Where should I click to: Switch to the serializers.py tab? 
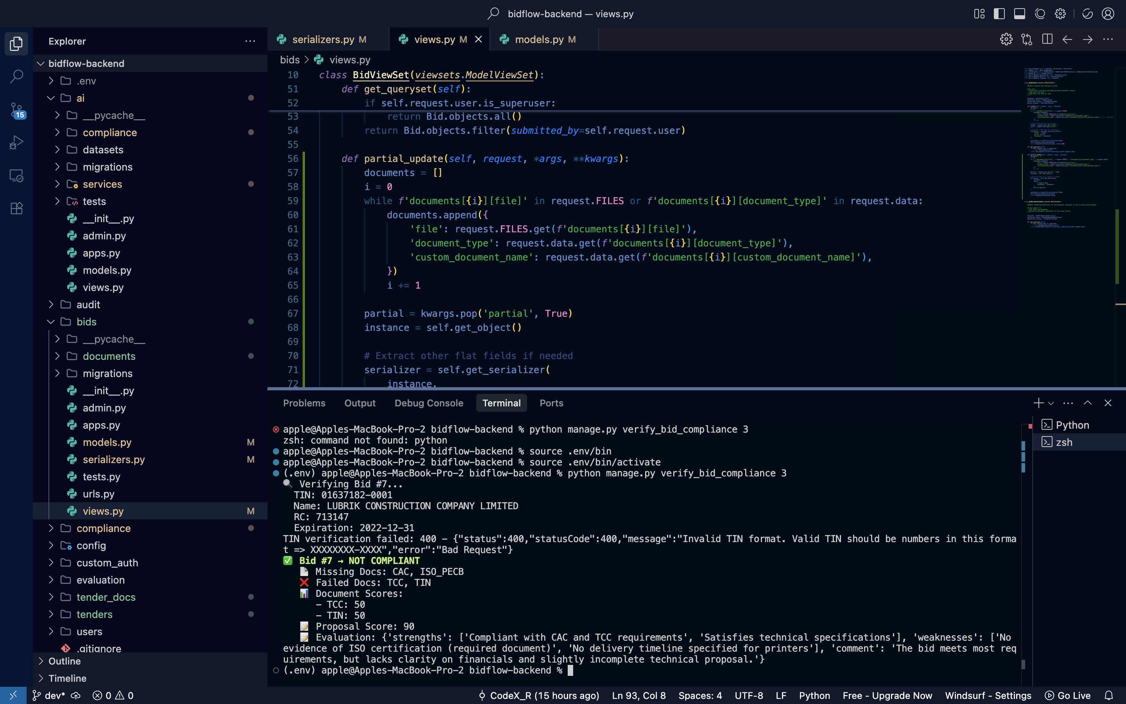click(328, 40)
